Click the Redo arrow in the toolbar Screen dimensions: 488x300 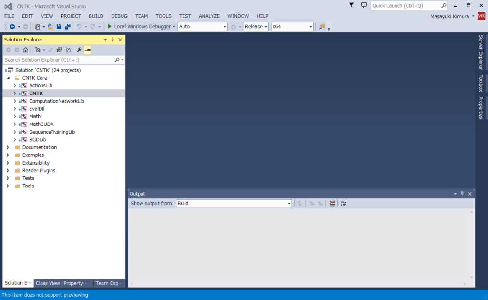(93, 27)
